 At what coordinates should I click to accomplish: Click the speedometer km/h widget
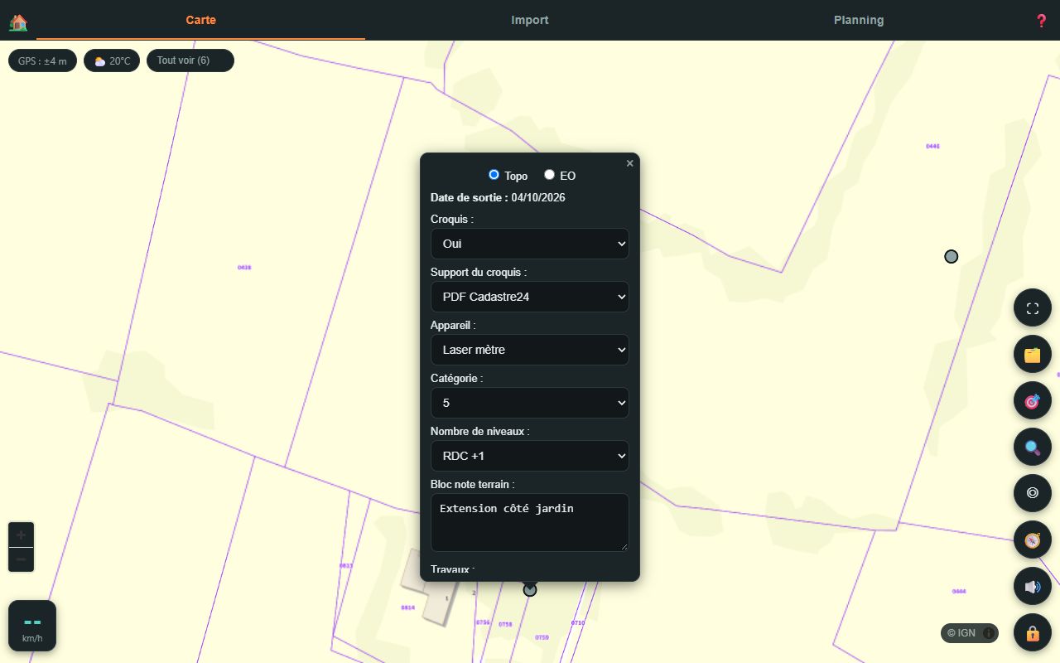(x=32, y=626)
